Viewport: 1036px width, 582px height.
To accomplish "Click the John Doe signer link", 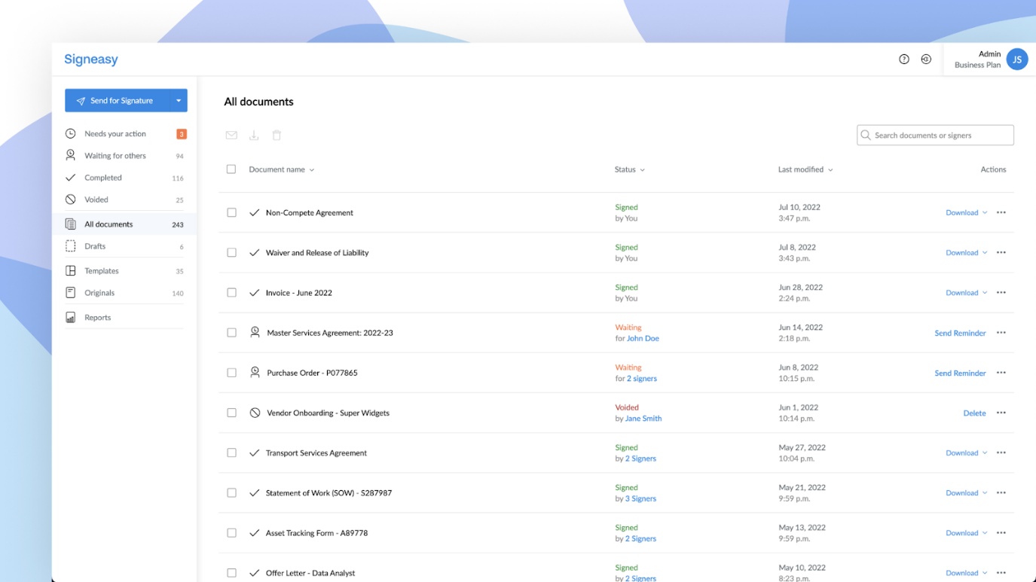I will click(x=643, y=339).
